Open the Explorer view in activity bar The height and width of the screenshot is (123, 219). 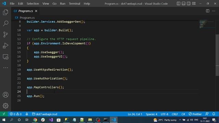coord(5,12)
